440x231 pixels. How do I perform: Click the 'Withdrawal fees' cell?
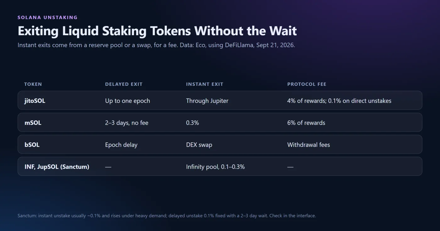click(x=309, y=145)
